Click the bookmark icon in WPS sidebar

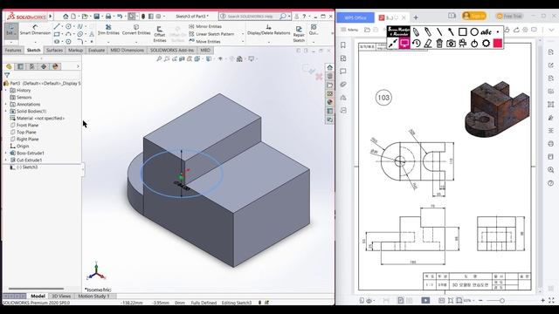pyautogui.click(x=343, y=45)
